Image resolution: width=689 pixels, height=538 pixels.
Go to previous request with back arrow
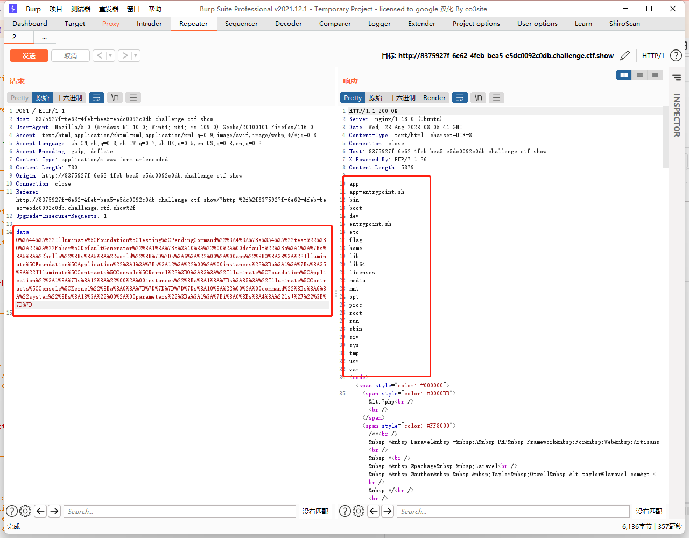pos(100,55)
